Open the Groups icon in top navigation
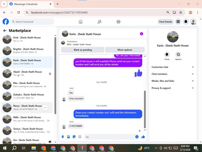This screenshot has height=152, width=202. pyautogui.click(x=118, y=21)
